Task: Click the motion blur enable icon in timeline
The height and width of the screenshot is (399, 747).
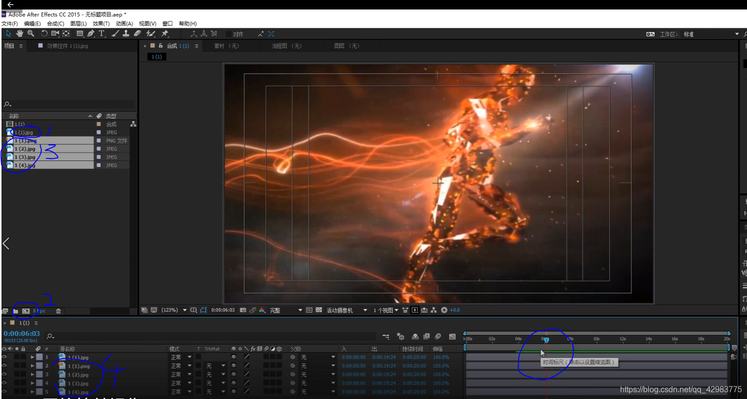Action: [x=438, y=336]
